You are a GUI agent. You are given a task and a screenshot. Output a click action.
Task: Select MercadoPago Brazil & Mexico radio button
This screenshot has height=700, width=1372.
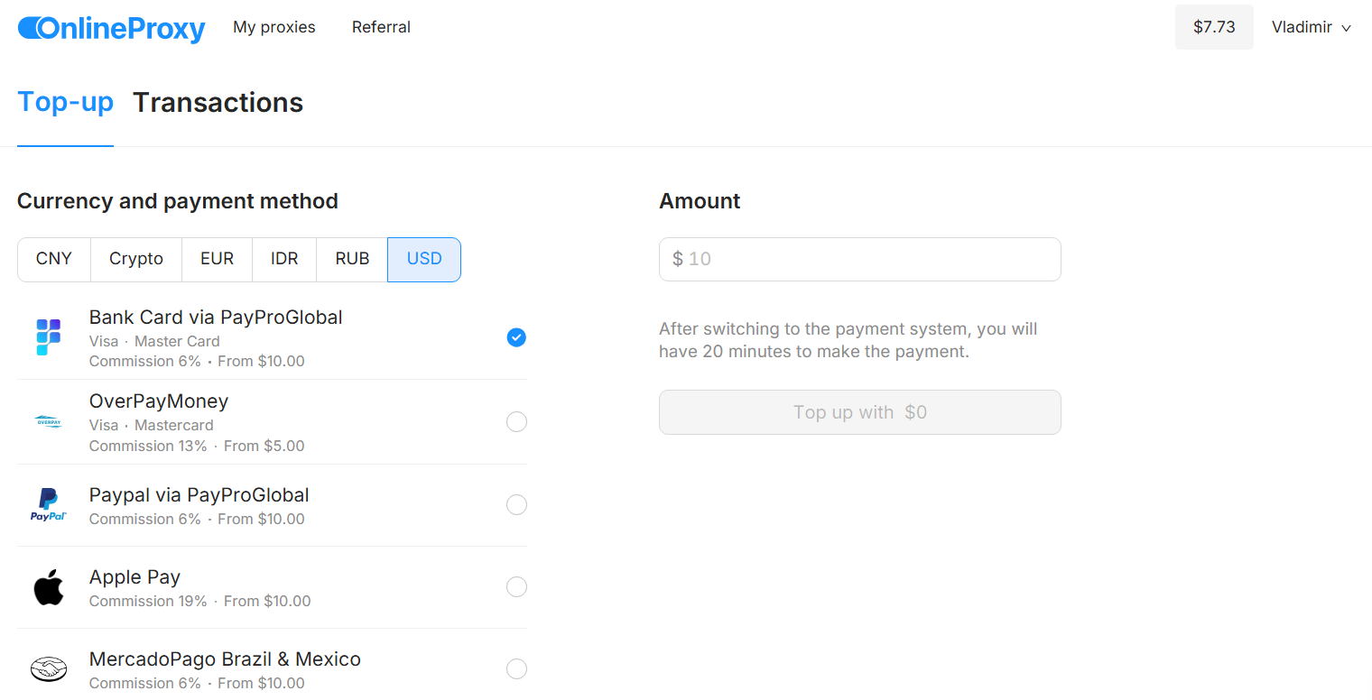coord(516,669)
